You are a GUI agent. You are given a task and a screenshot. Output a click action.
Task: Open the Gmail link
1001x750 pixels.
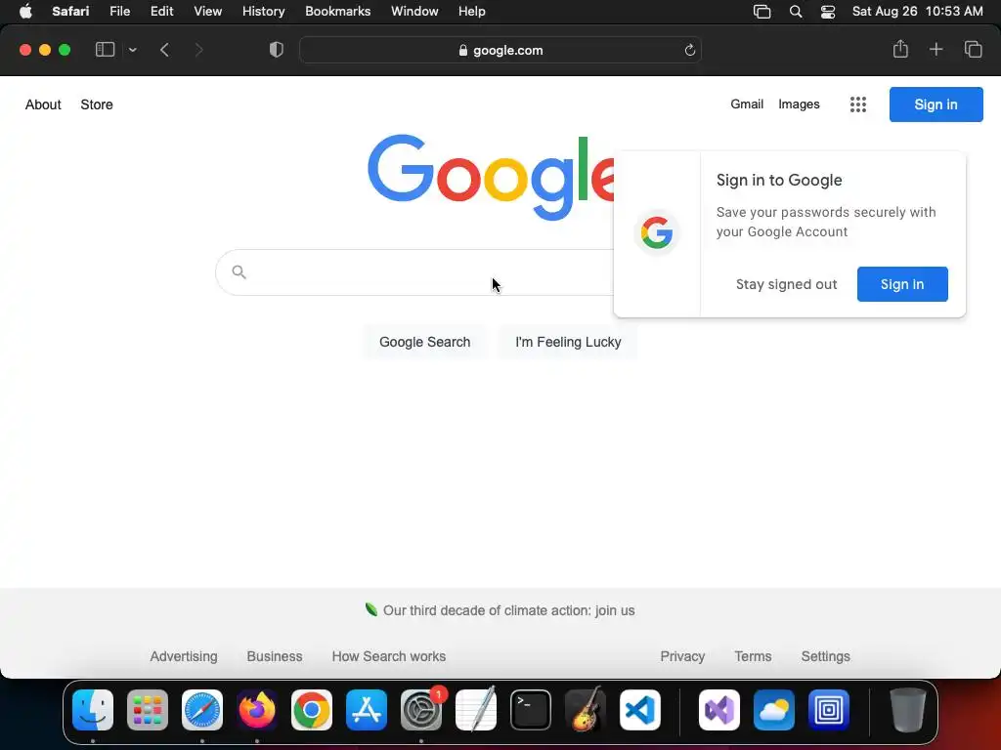(747, 104)
